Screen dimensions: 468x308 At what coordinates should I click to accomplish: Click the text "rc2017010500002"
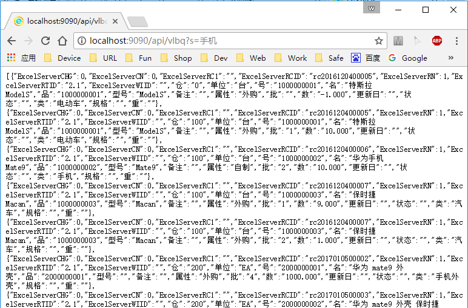click(341, 259)
